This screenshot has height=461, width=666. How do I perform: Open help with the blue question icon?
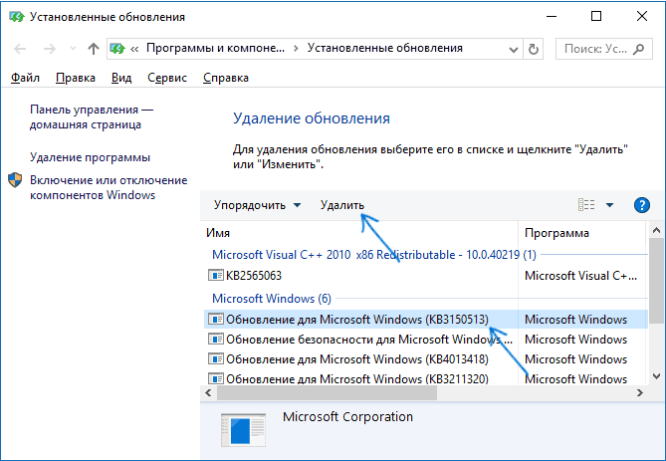point(641,205)
